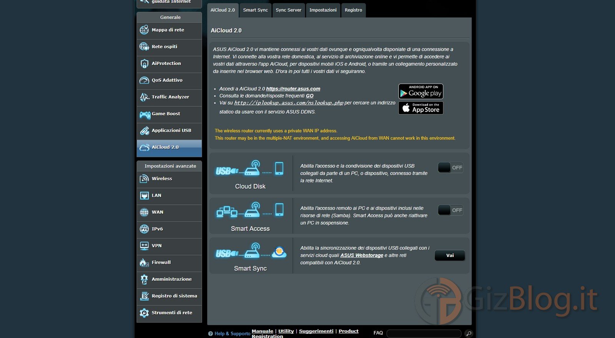The height and width of the screenshot is (338, 615).
Task: Switch to the AiCloud 2.0 tab
Action: pyautogui.click(x=223, y=10)
